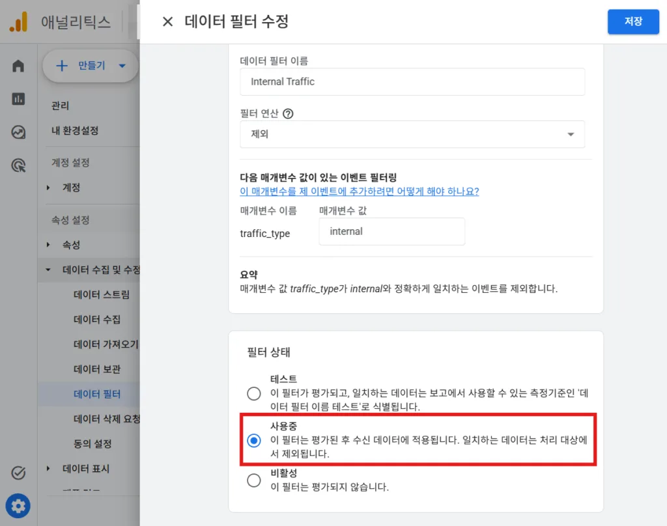Open 데이터 수집 menu item
Screen dimensions: 667x526
(x=97, y=320)
